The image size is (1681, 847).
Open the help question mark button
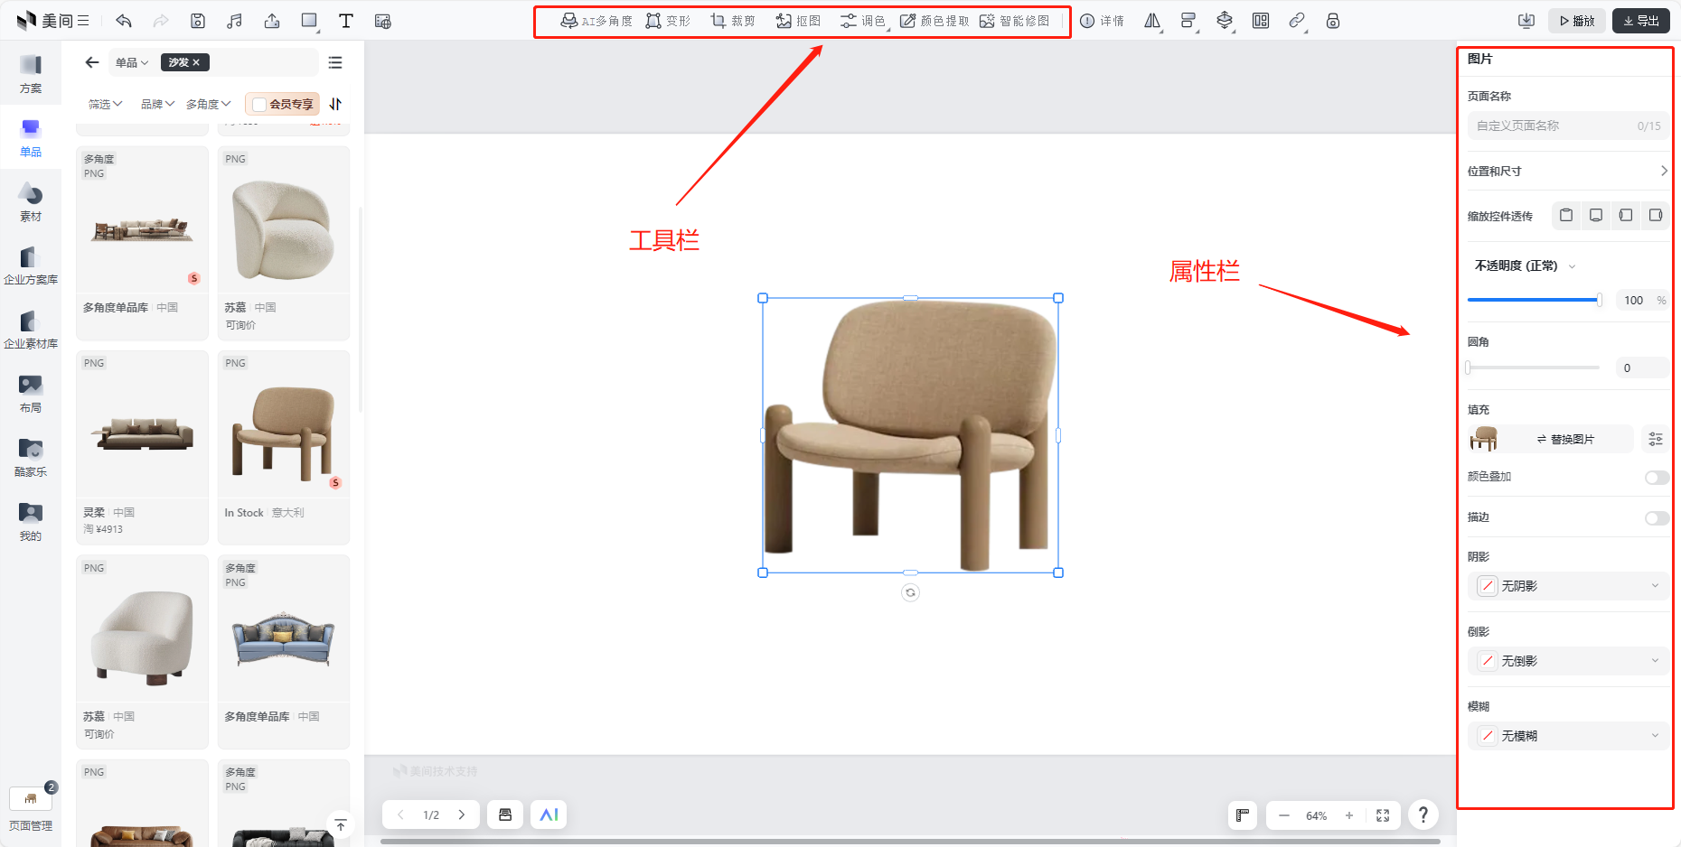(x=1423, y=814)
